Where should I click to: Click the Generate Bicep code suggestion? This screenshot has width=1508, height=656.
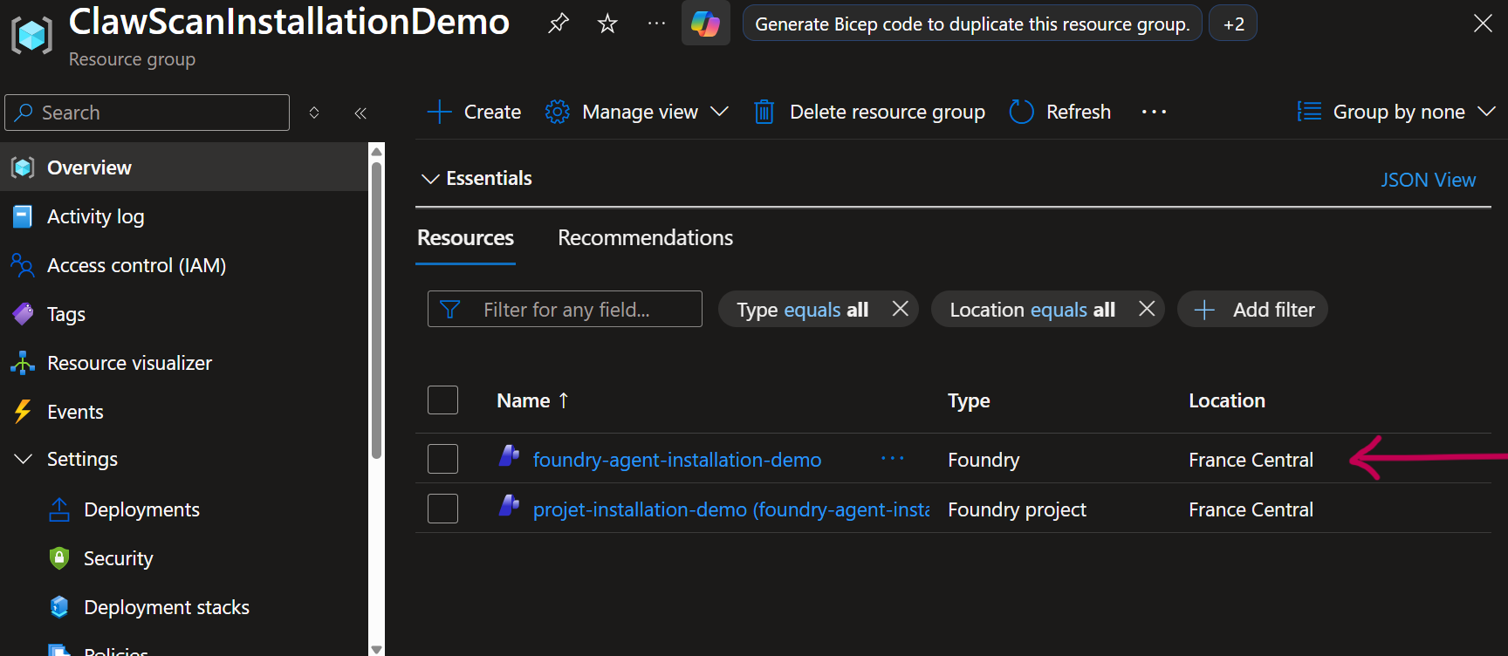point(972,24)
